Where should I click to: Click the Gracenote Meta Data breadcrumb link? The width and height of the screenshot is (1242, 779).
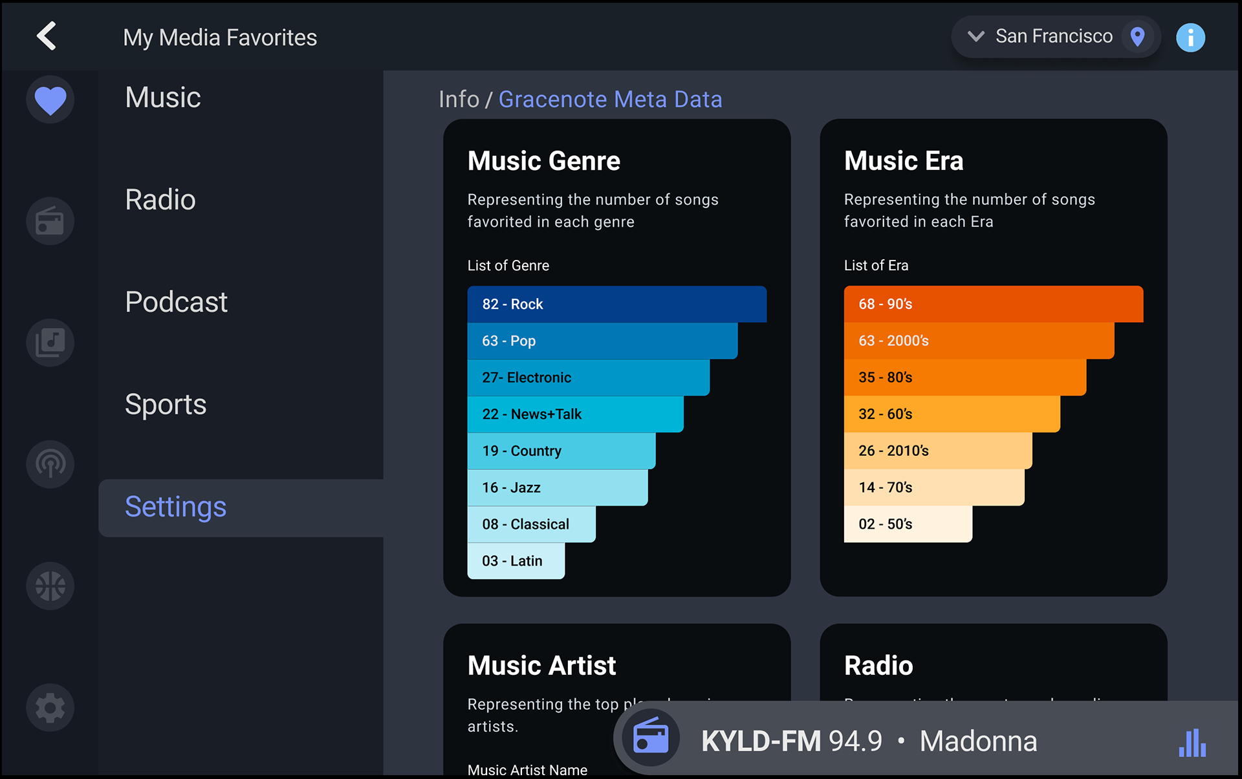tap(610, 100)
